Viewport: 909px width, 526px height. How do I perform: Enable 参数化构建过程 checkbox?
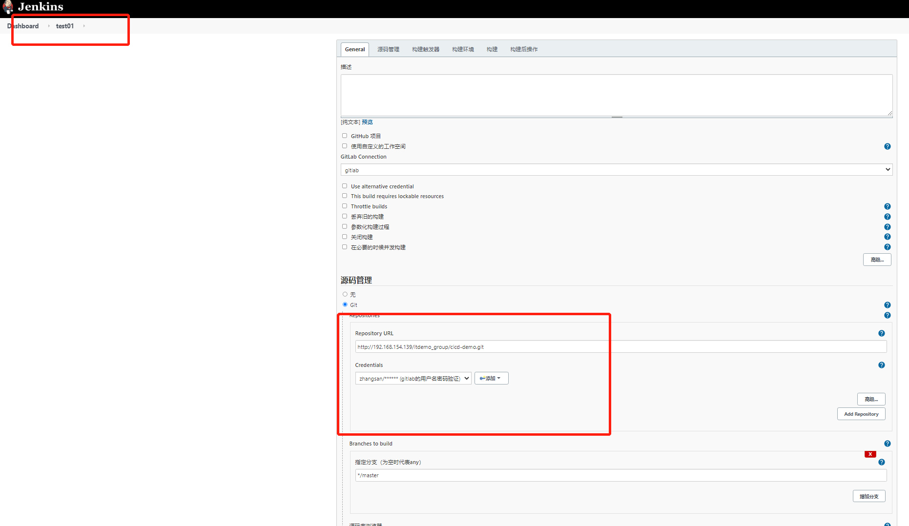tap(345, 226)
